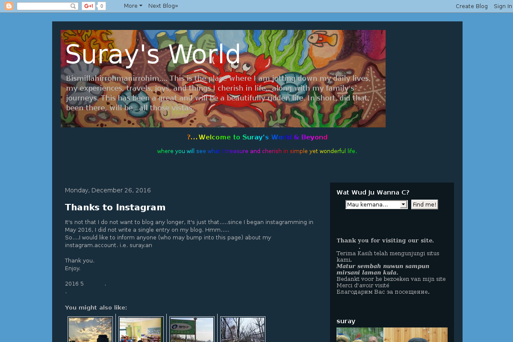Go to Next Blog
This screenshot has width=513, height=342.
tap(163, 6)
